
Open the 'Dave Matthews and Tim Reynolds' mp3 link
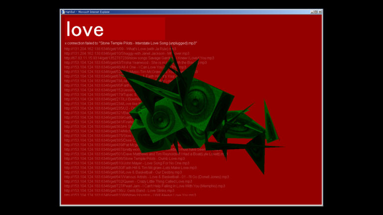[146, 154]
